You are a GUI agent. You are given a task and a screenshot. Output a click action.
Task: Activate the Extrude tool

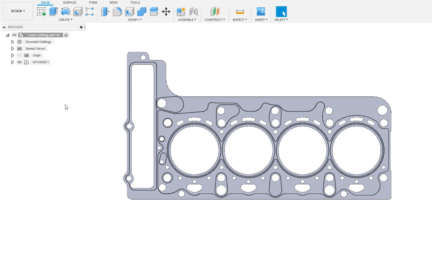[53, 12]
